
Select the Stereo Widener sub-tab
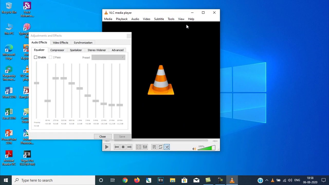tap(97, 50)
